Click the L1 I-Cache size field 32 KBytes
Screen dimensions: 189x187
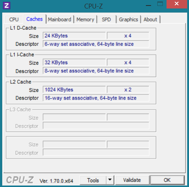pyautogui.click(x=74, y=62)
